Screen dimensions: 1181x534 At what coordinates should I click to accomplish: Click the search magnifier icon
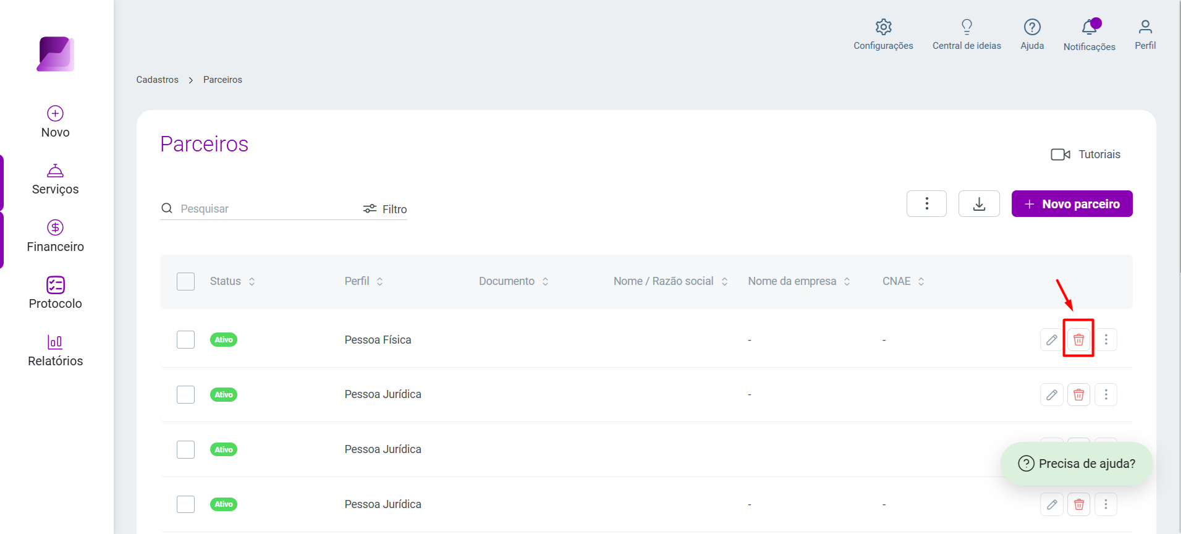point(167,208)
